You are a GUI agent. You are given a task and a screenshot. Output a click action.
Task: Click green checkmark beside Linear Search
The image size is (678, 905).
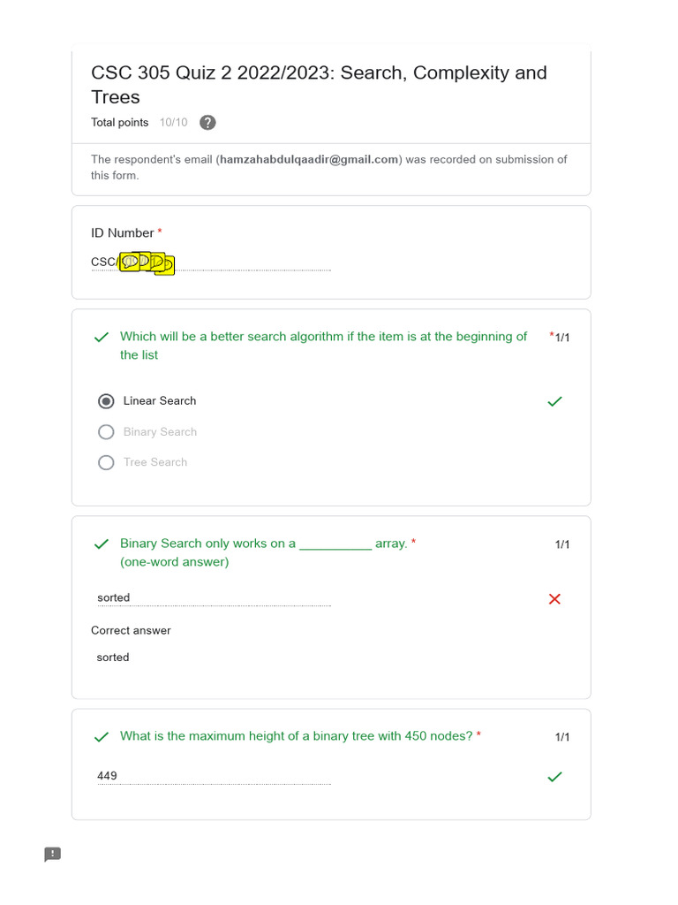(x=554, y=401)
